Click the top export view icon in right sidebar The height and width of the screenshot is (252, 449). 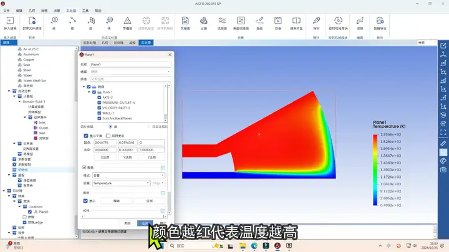[443, 45]
